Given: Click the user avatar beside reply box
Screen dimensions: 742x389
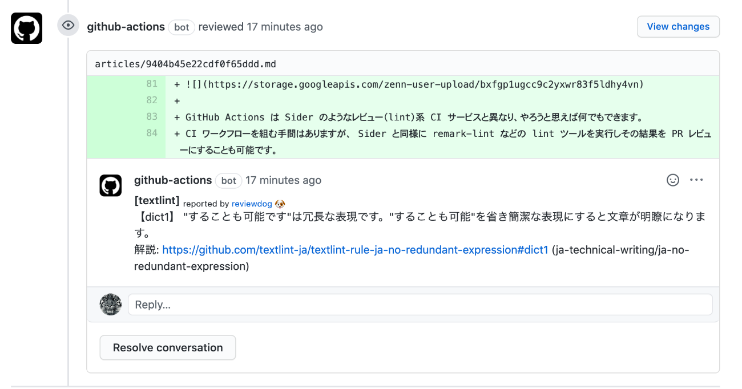Looking at the screenshot, I should click(x=111, y=305).
